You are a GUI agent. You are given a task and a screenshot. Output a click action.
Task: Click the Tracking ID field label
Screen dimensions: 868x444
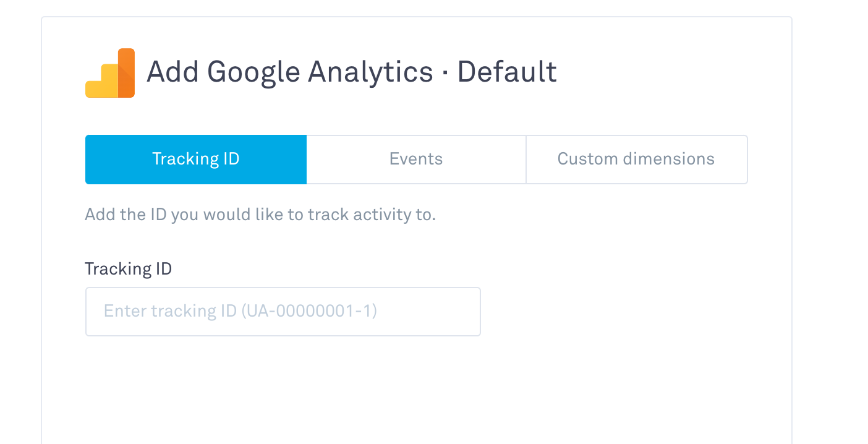pos(129,269)
